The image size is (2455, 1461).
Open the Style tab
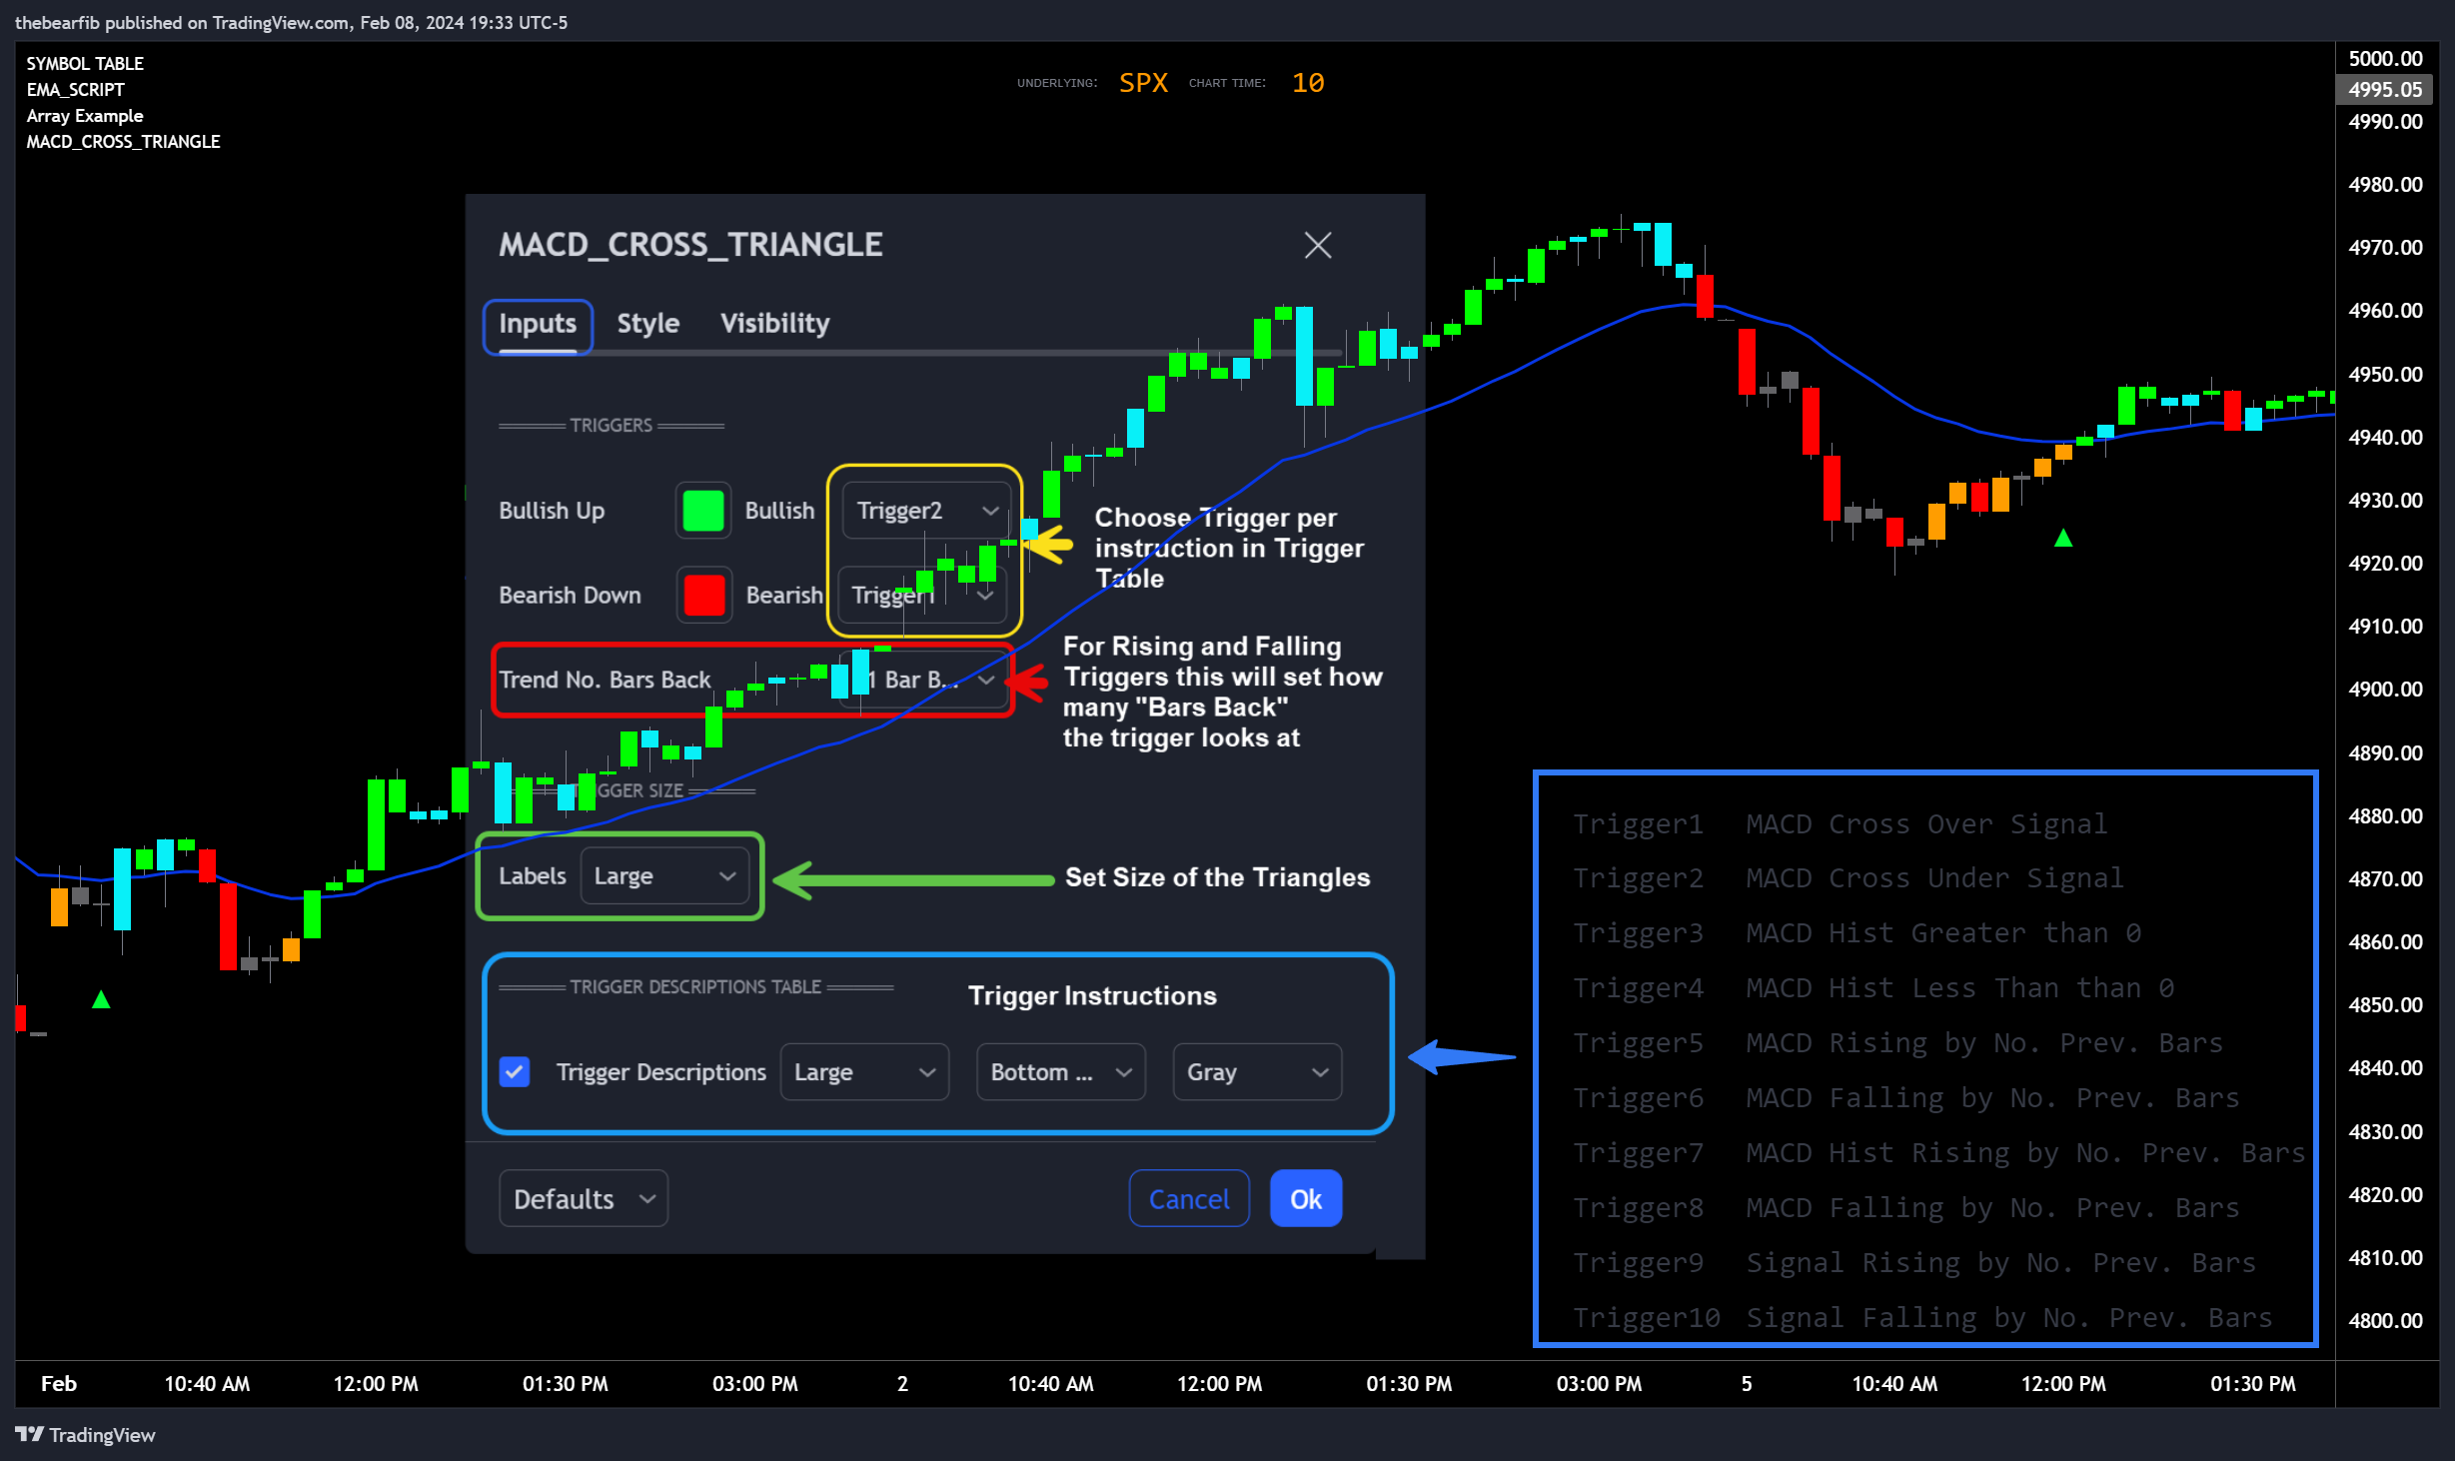(647, 324)
